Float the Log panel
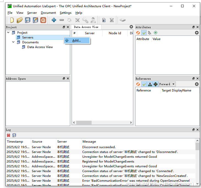Image resolution: width=201 pixels, height=188 pixels. 193,130
